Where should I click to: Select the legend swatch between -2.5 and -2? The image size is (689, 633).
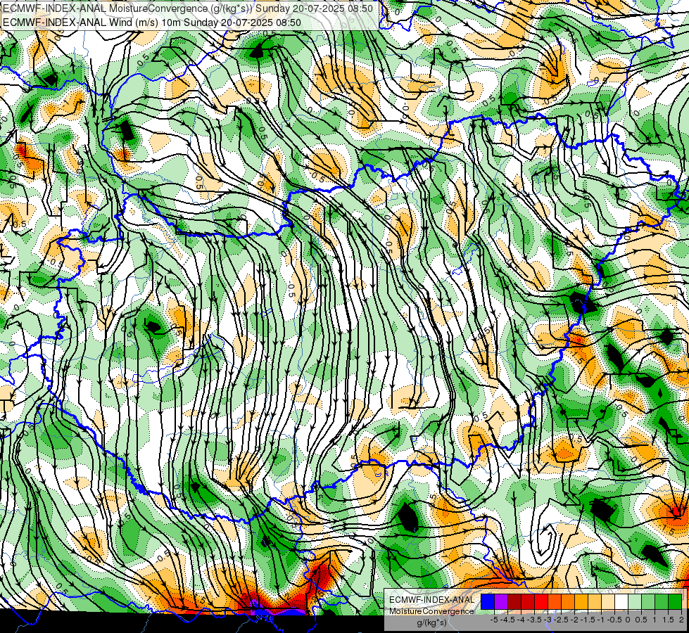point(568,602)
